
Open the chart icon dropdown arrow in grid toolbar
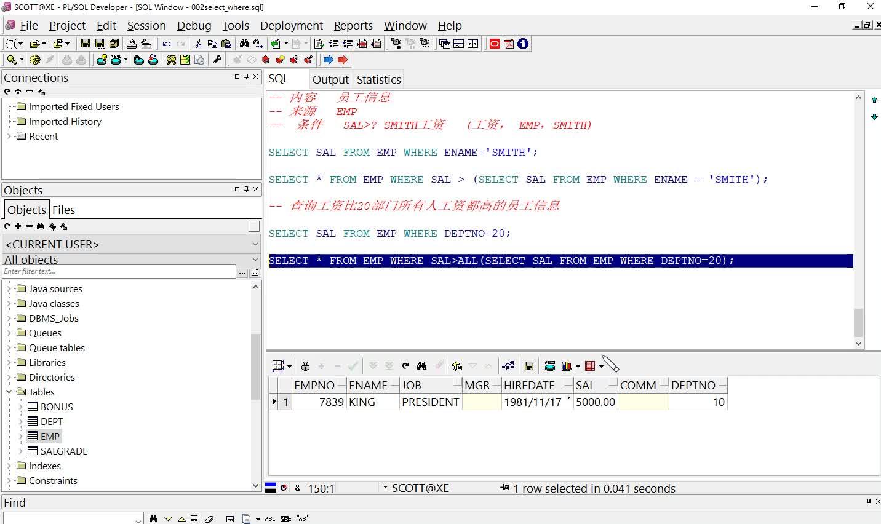[578, 367]
